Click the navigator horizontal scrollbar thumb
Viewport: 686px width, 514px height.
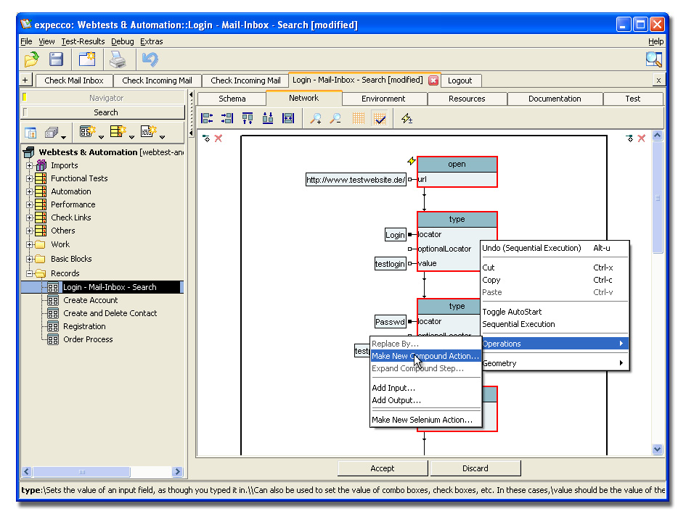point(81,472)
